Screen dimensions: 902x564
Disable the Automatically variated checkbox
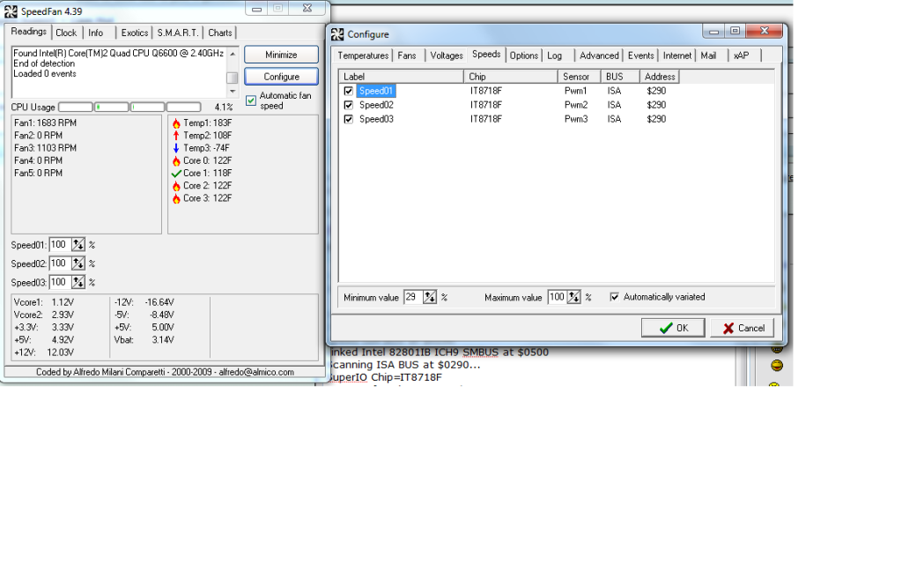point(615,297)
